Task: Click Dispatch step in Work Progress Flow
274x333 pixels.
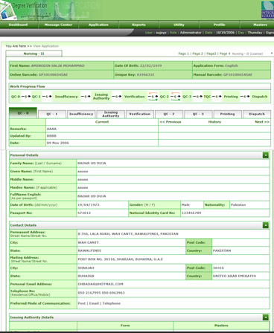Action: [x=260, y=97]
